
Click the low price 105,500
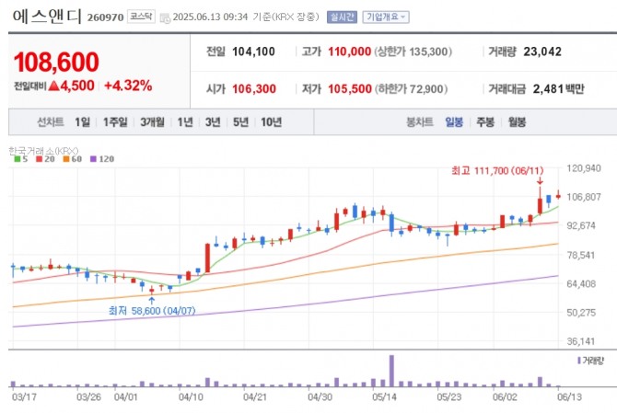coord(350,89)
